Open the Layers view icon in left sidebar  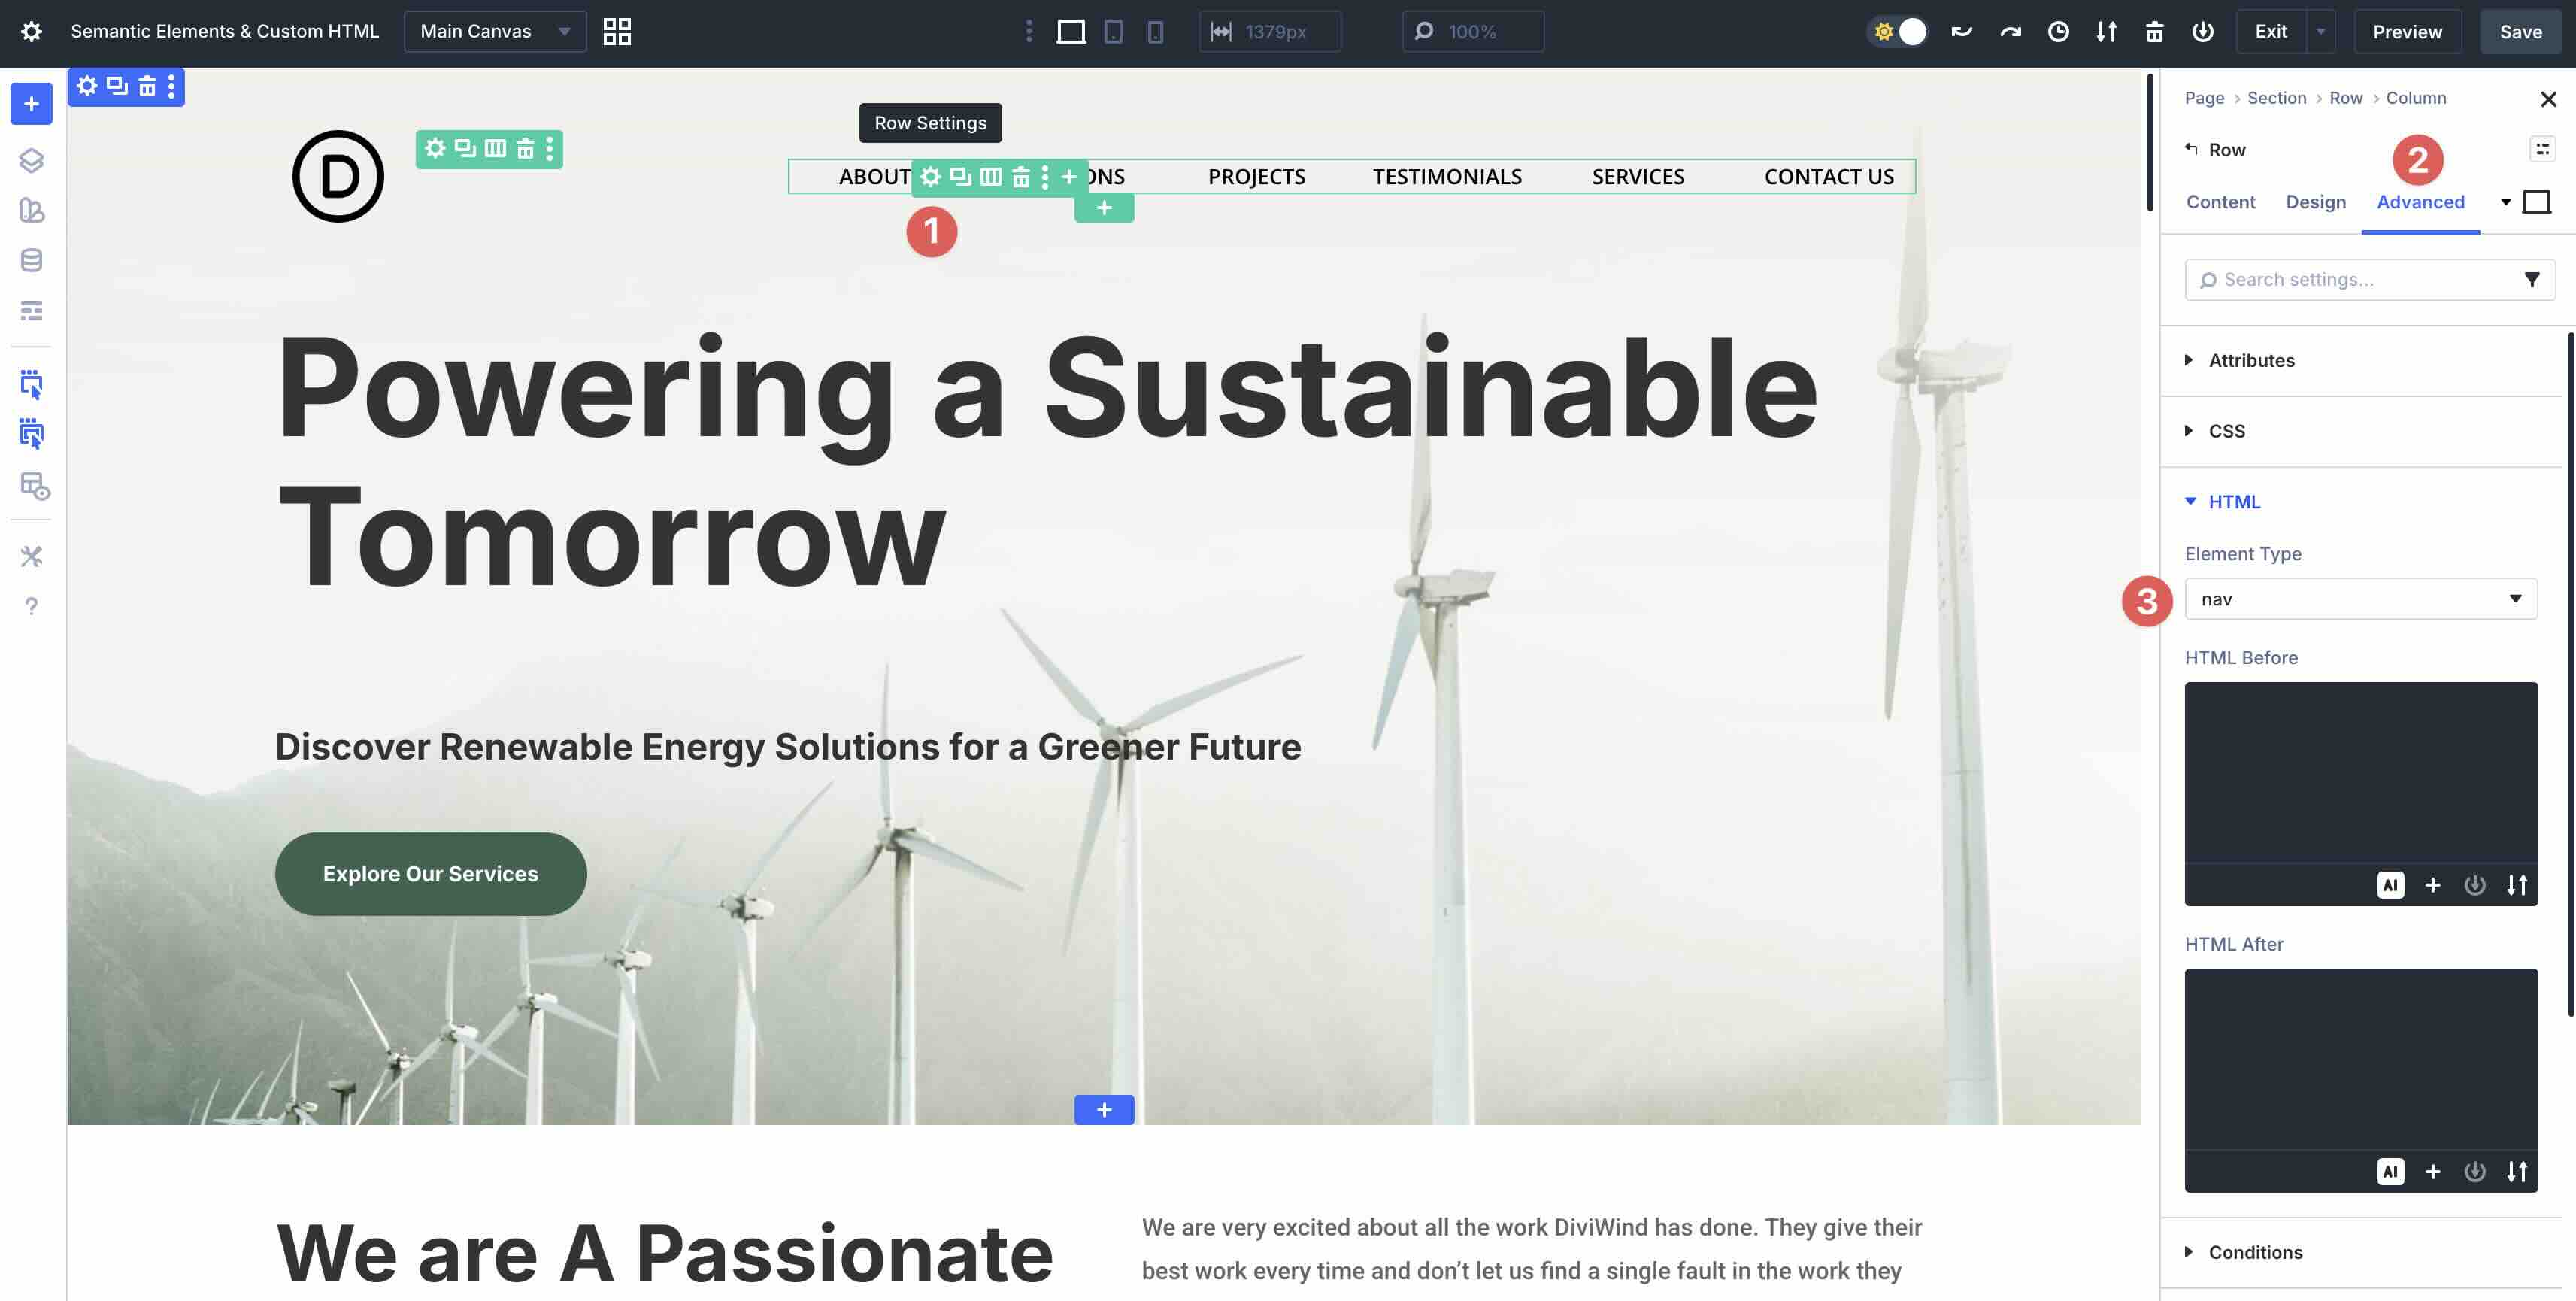(x=31, y=160)
